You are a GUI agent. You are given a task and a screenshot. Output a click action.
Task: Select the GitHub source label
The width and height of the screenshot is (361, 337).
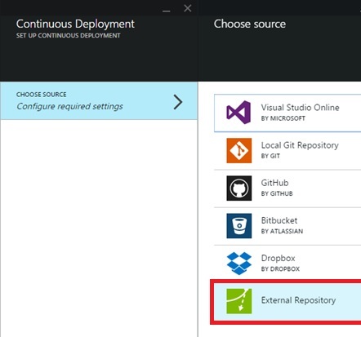tap(274, 183)
